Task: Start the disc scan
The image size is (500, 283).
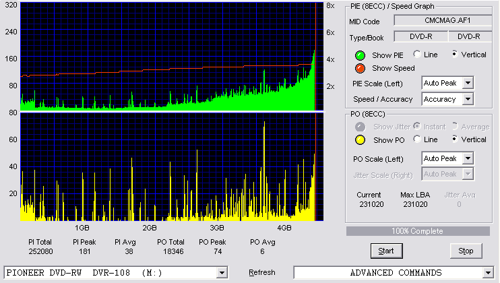Action: coord(386,251)
